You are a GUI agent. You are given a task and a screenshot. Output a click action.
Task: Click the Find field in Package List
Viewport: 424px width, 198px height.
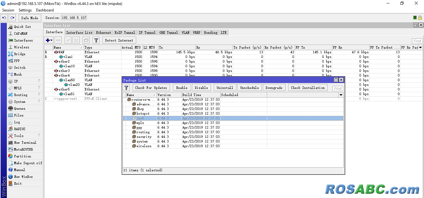pyautogui.click(x=338, y=88)
